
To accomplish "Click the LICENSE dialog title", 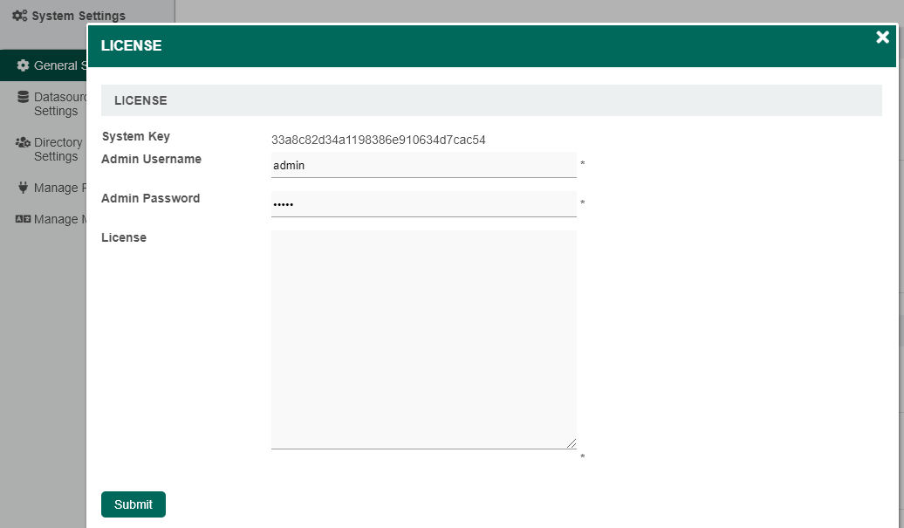I will [x=132, y=45].
